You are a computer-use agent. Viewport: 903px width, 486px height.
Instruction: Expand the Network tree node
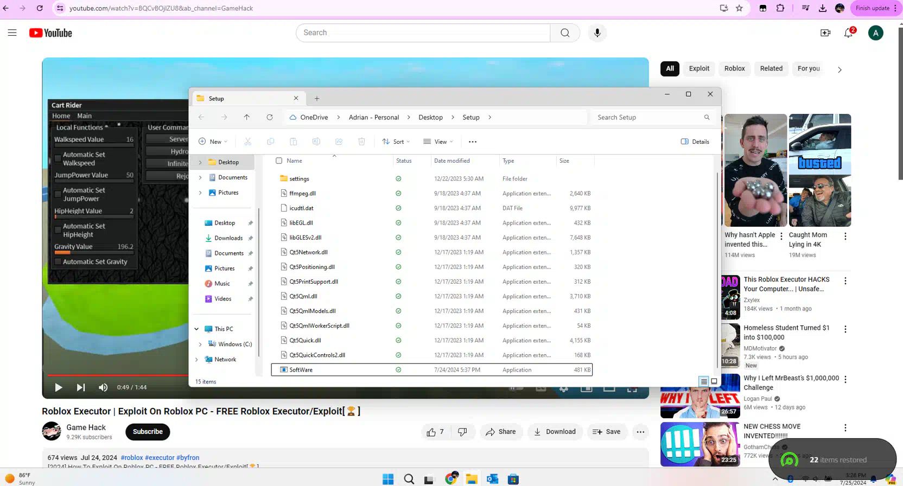[196, 359]
